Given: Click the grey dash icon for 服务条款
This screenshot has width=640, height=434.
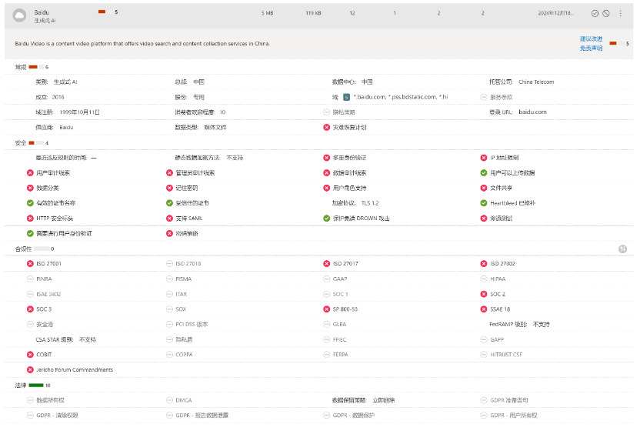Looking at the screenshot, I should (484, 97).
